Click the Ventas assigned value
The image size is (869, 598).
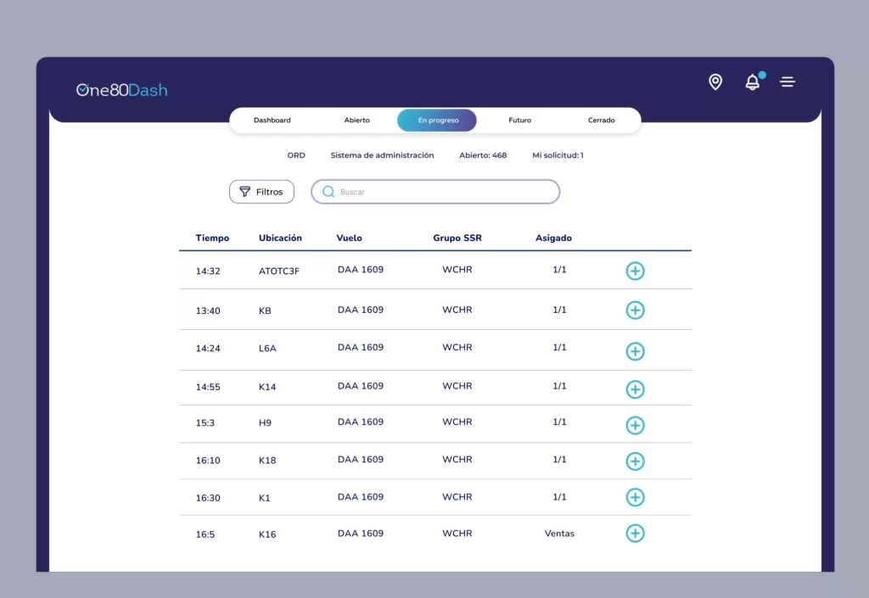point(559,534)
